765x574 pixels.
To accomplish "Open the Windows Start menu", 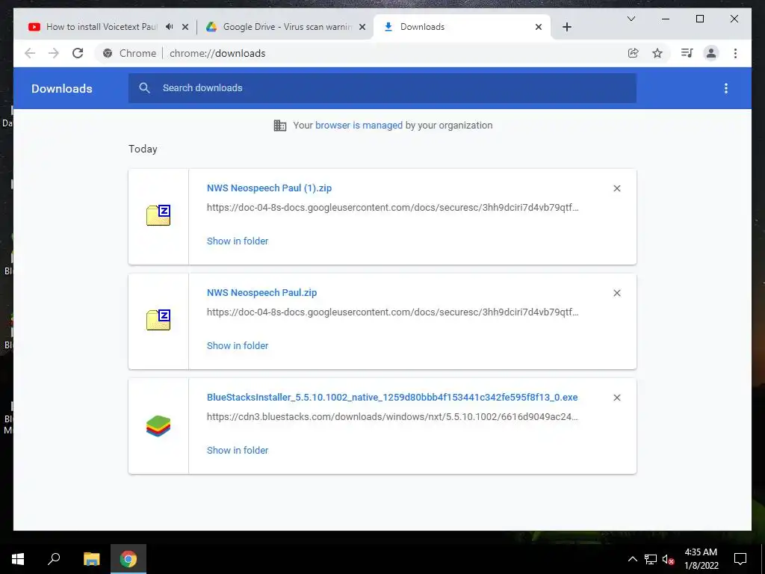I will click(18, 559).
